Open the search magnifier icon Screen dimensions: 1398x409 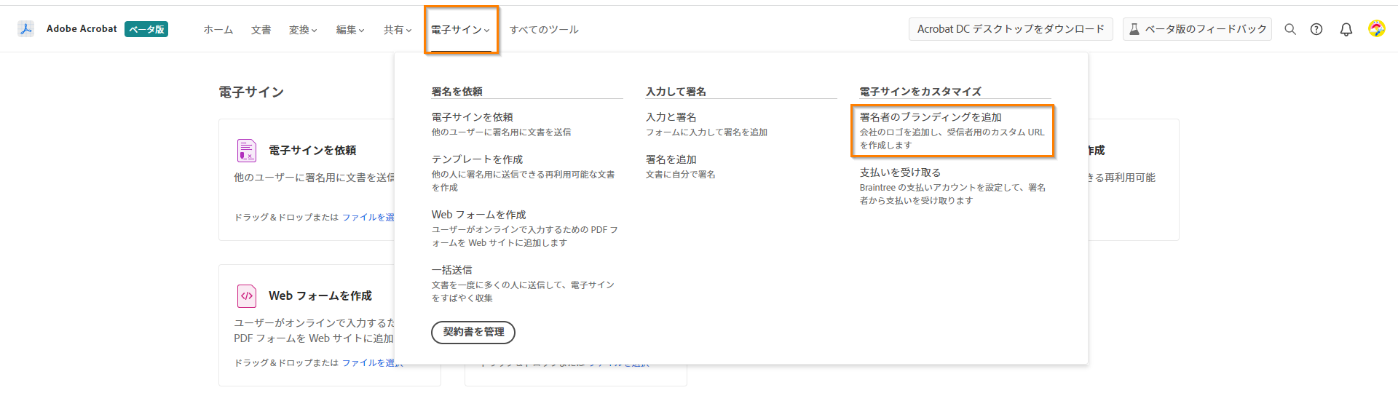[1290, 29]
